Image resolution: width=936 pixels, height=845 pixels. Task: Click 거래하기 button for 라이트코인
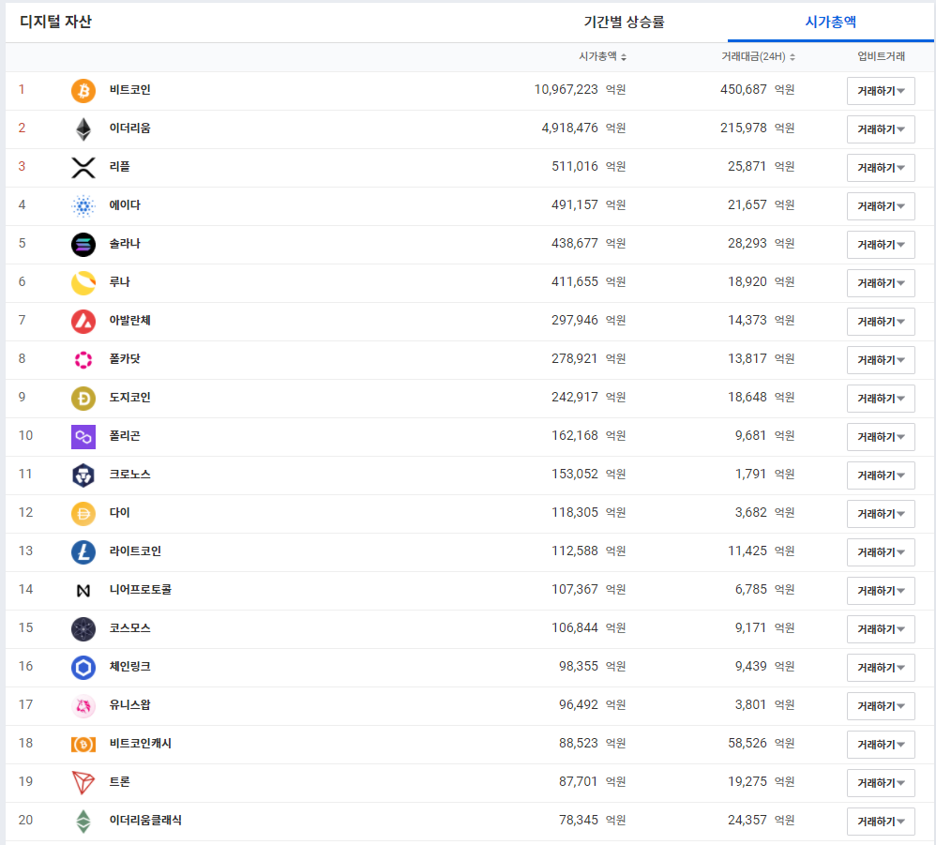coord(881,552)
